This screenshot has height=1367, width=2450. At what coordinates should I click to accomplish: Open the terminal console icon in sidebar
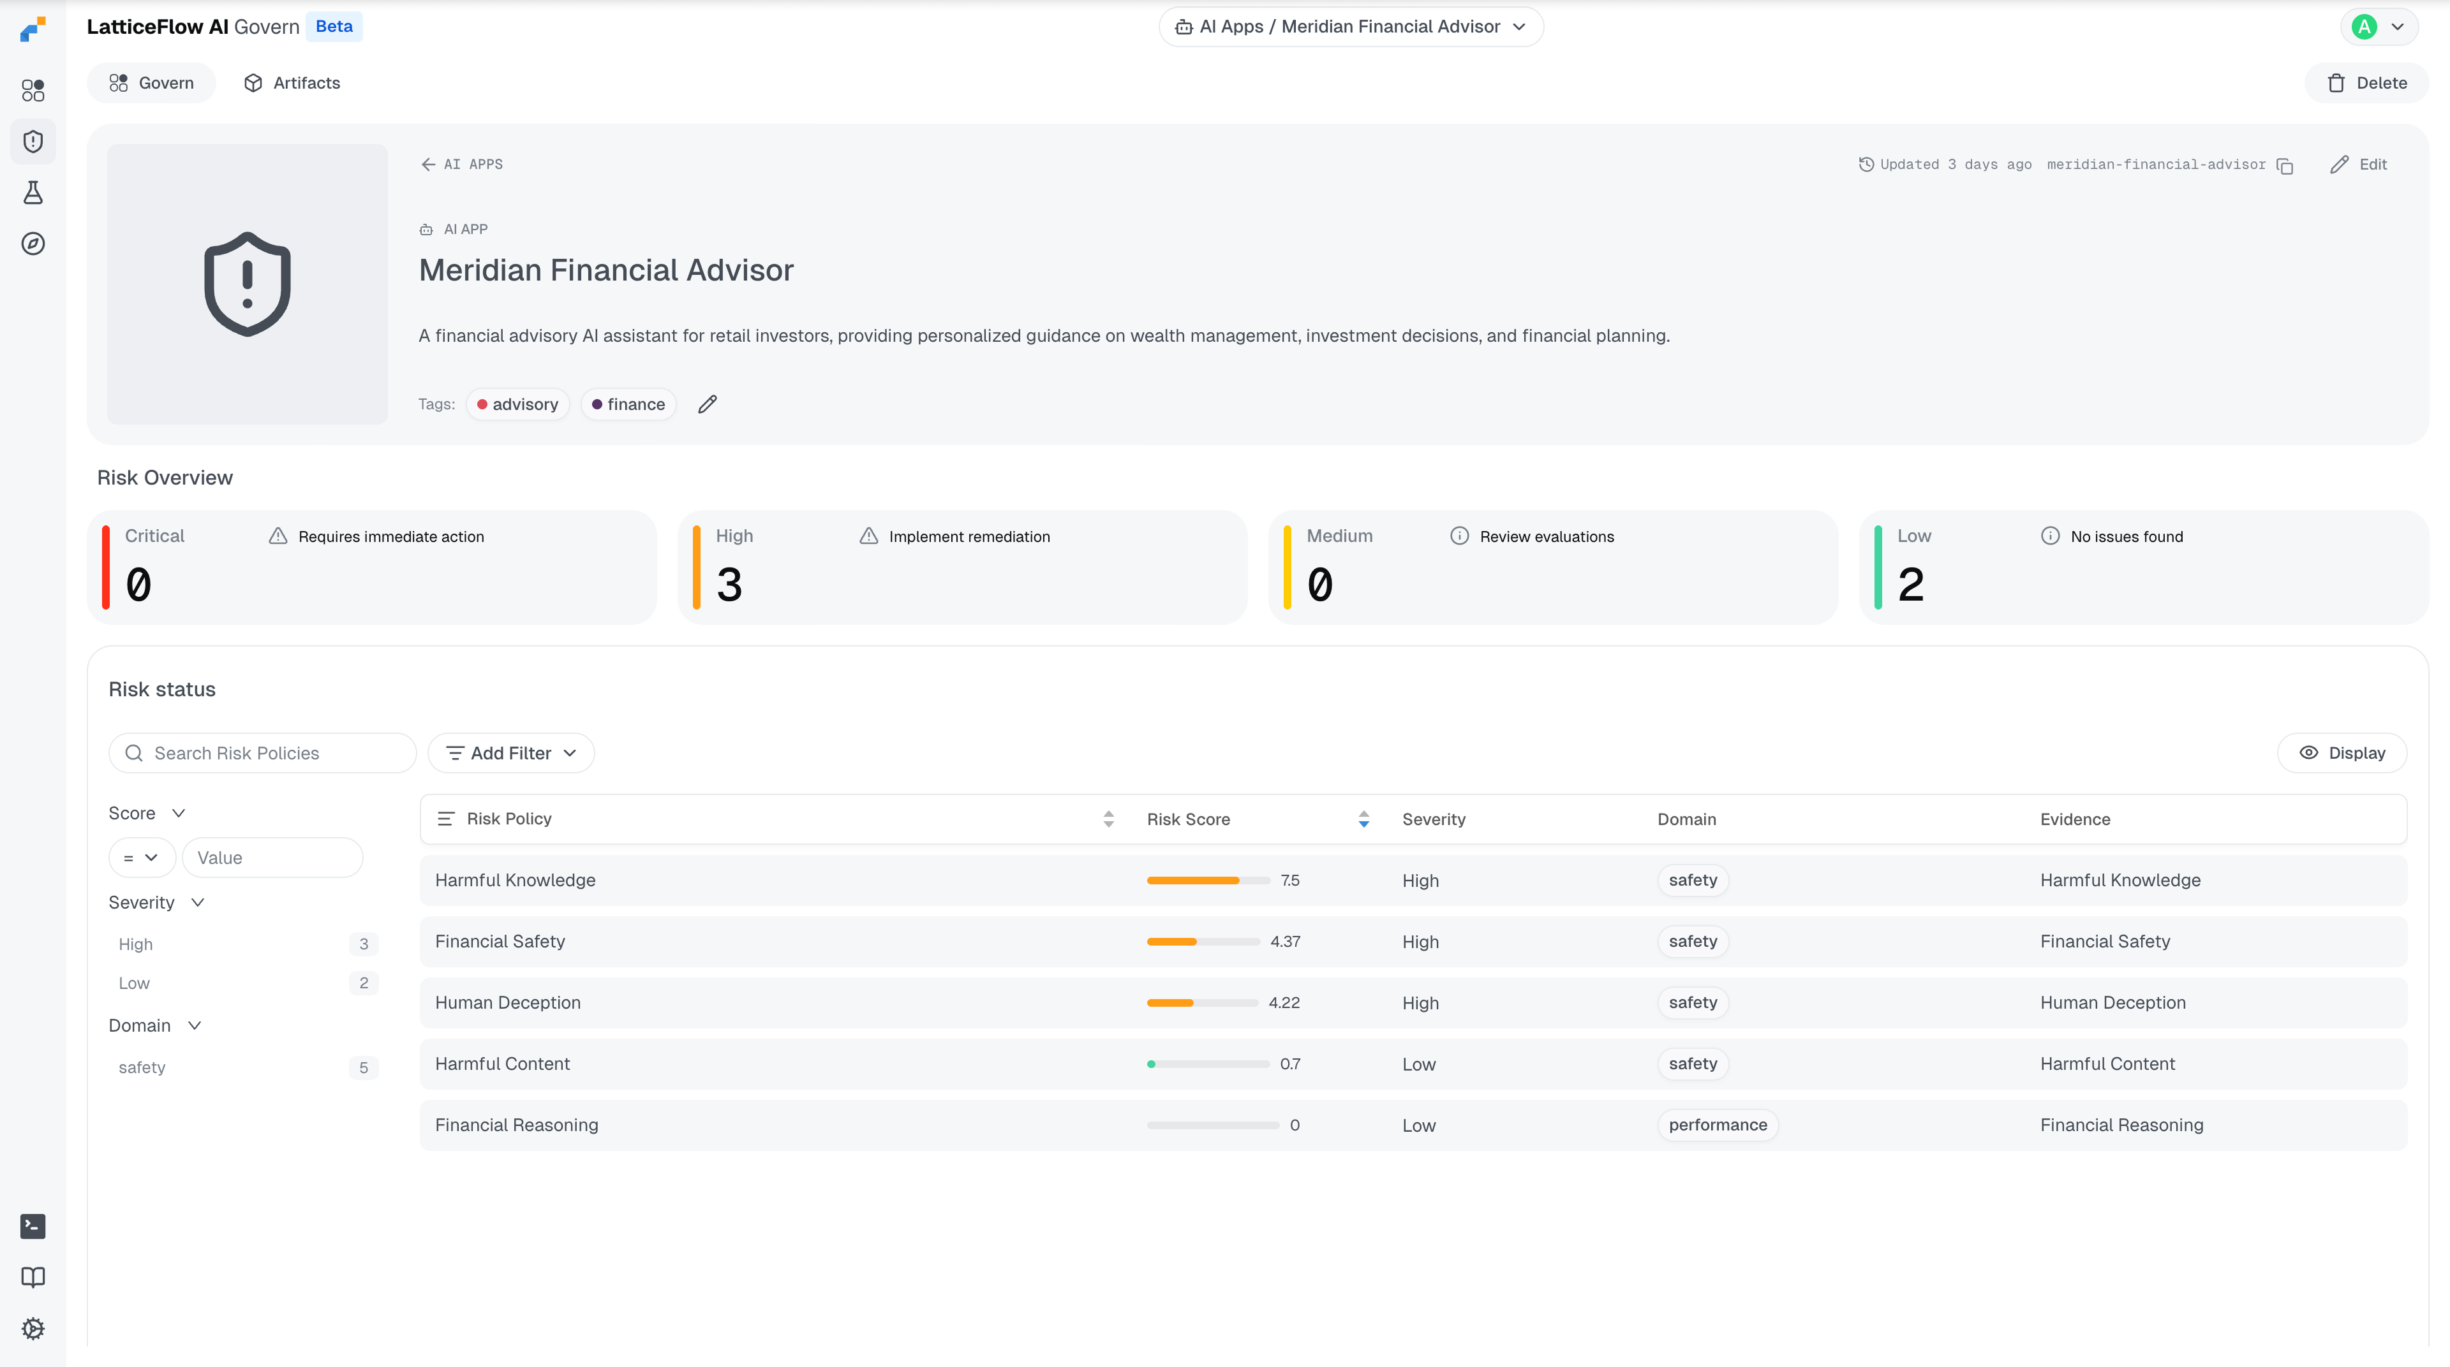coord(33,1226)
